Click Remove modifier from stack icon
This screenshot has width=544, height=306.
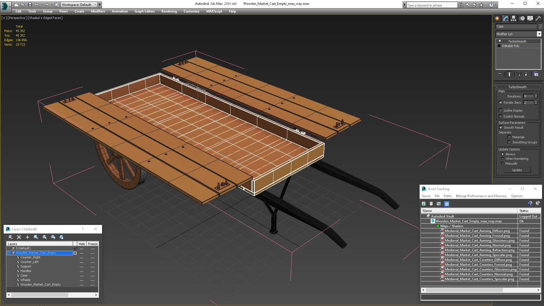pyautogui.click(x=526, y=74)
